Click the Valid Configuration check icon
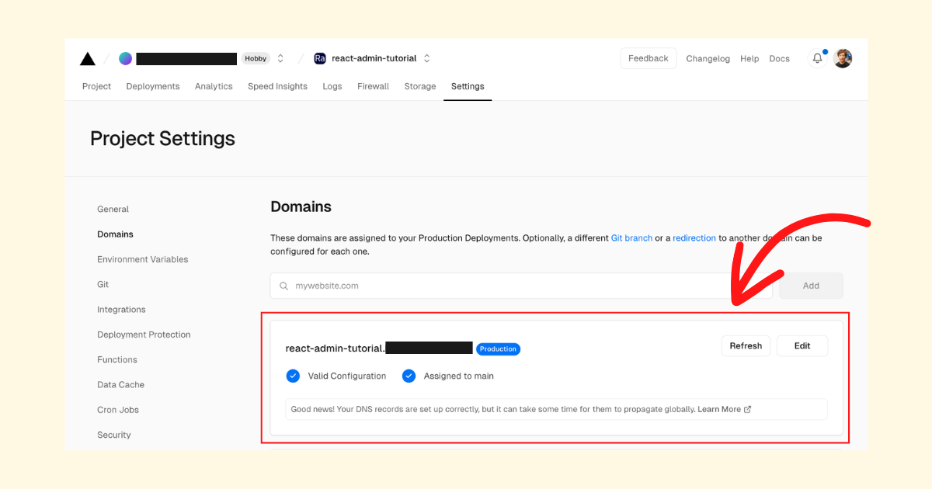The width and height of the screenshot is (932, 489). [293, 376]
